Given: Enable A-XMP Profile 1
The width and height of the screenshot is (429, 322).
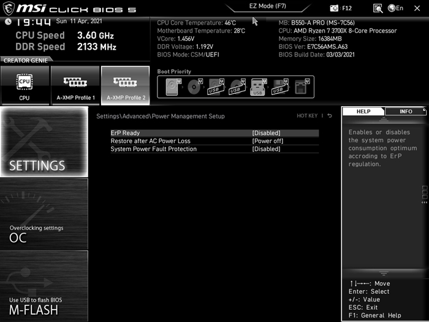Looking at the screenshot, I should 75,85.
